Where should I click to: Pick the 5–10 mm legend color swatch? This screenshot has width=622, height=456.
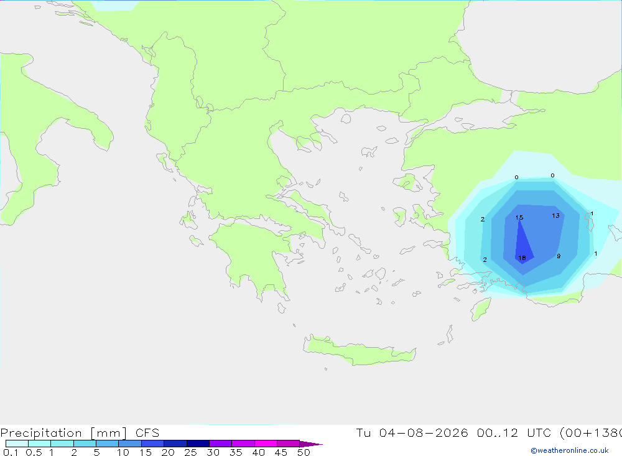pos(107,444)
